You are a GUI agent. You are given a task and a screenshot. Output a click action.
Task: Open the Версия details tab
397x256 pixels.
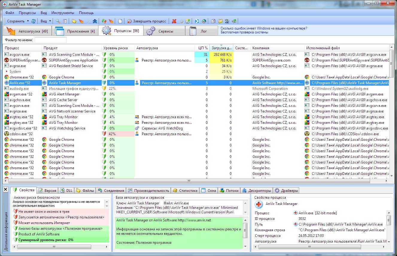coord(48,190)
